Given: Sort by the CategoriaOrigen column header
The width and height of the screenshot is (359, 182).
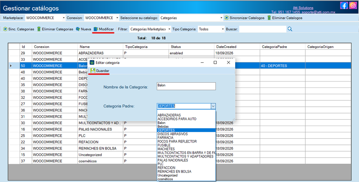Looking at the screenshot, I should tap(328, 47).
